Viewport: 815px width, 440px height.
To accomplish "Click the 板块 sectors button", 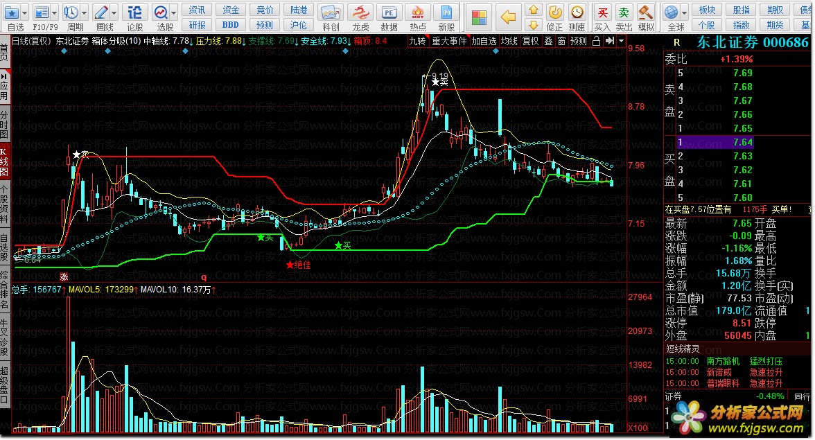I will click(x=707, y=10).
